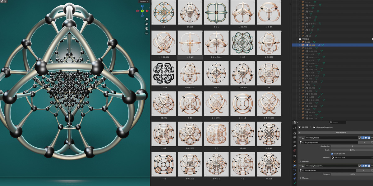
Task: Open the Options dropdown in viewport
Action: coord(144,2)
